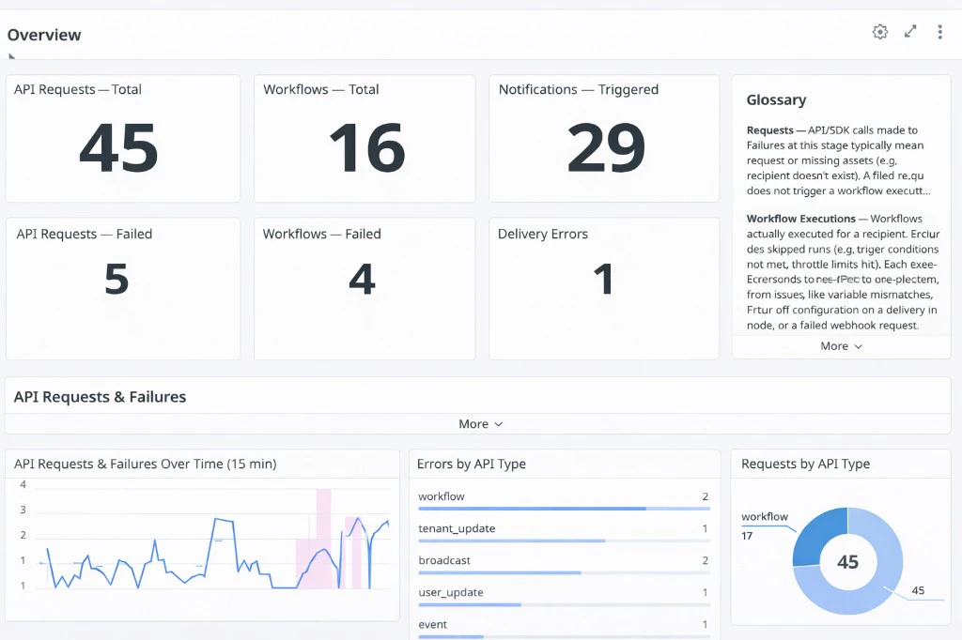The height and width of the screenshot is (640, 962).
Task: Click the donut chart center total 45
Action: tap(848, 561)
